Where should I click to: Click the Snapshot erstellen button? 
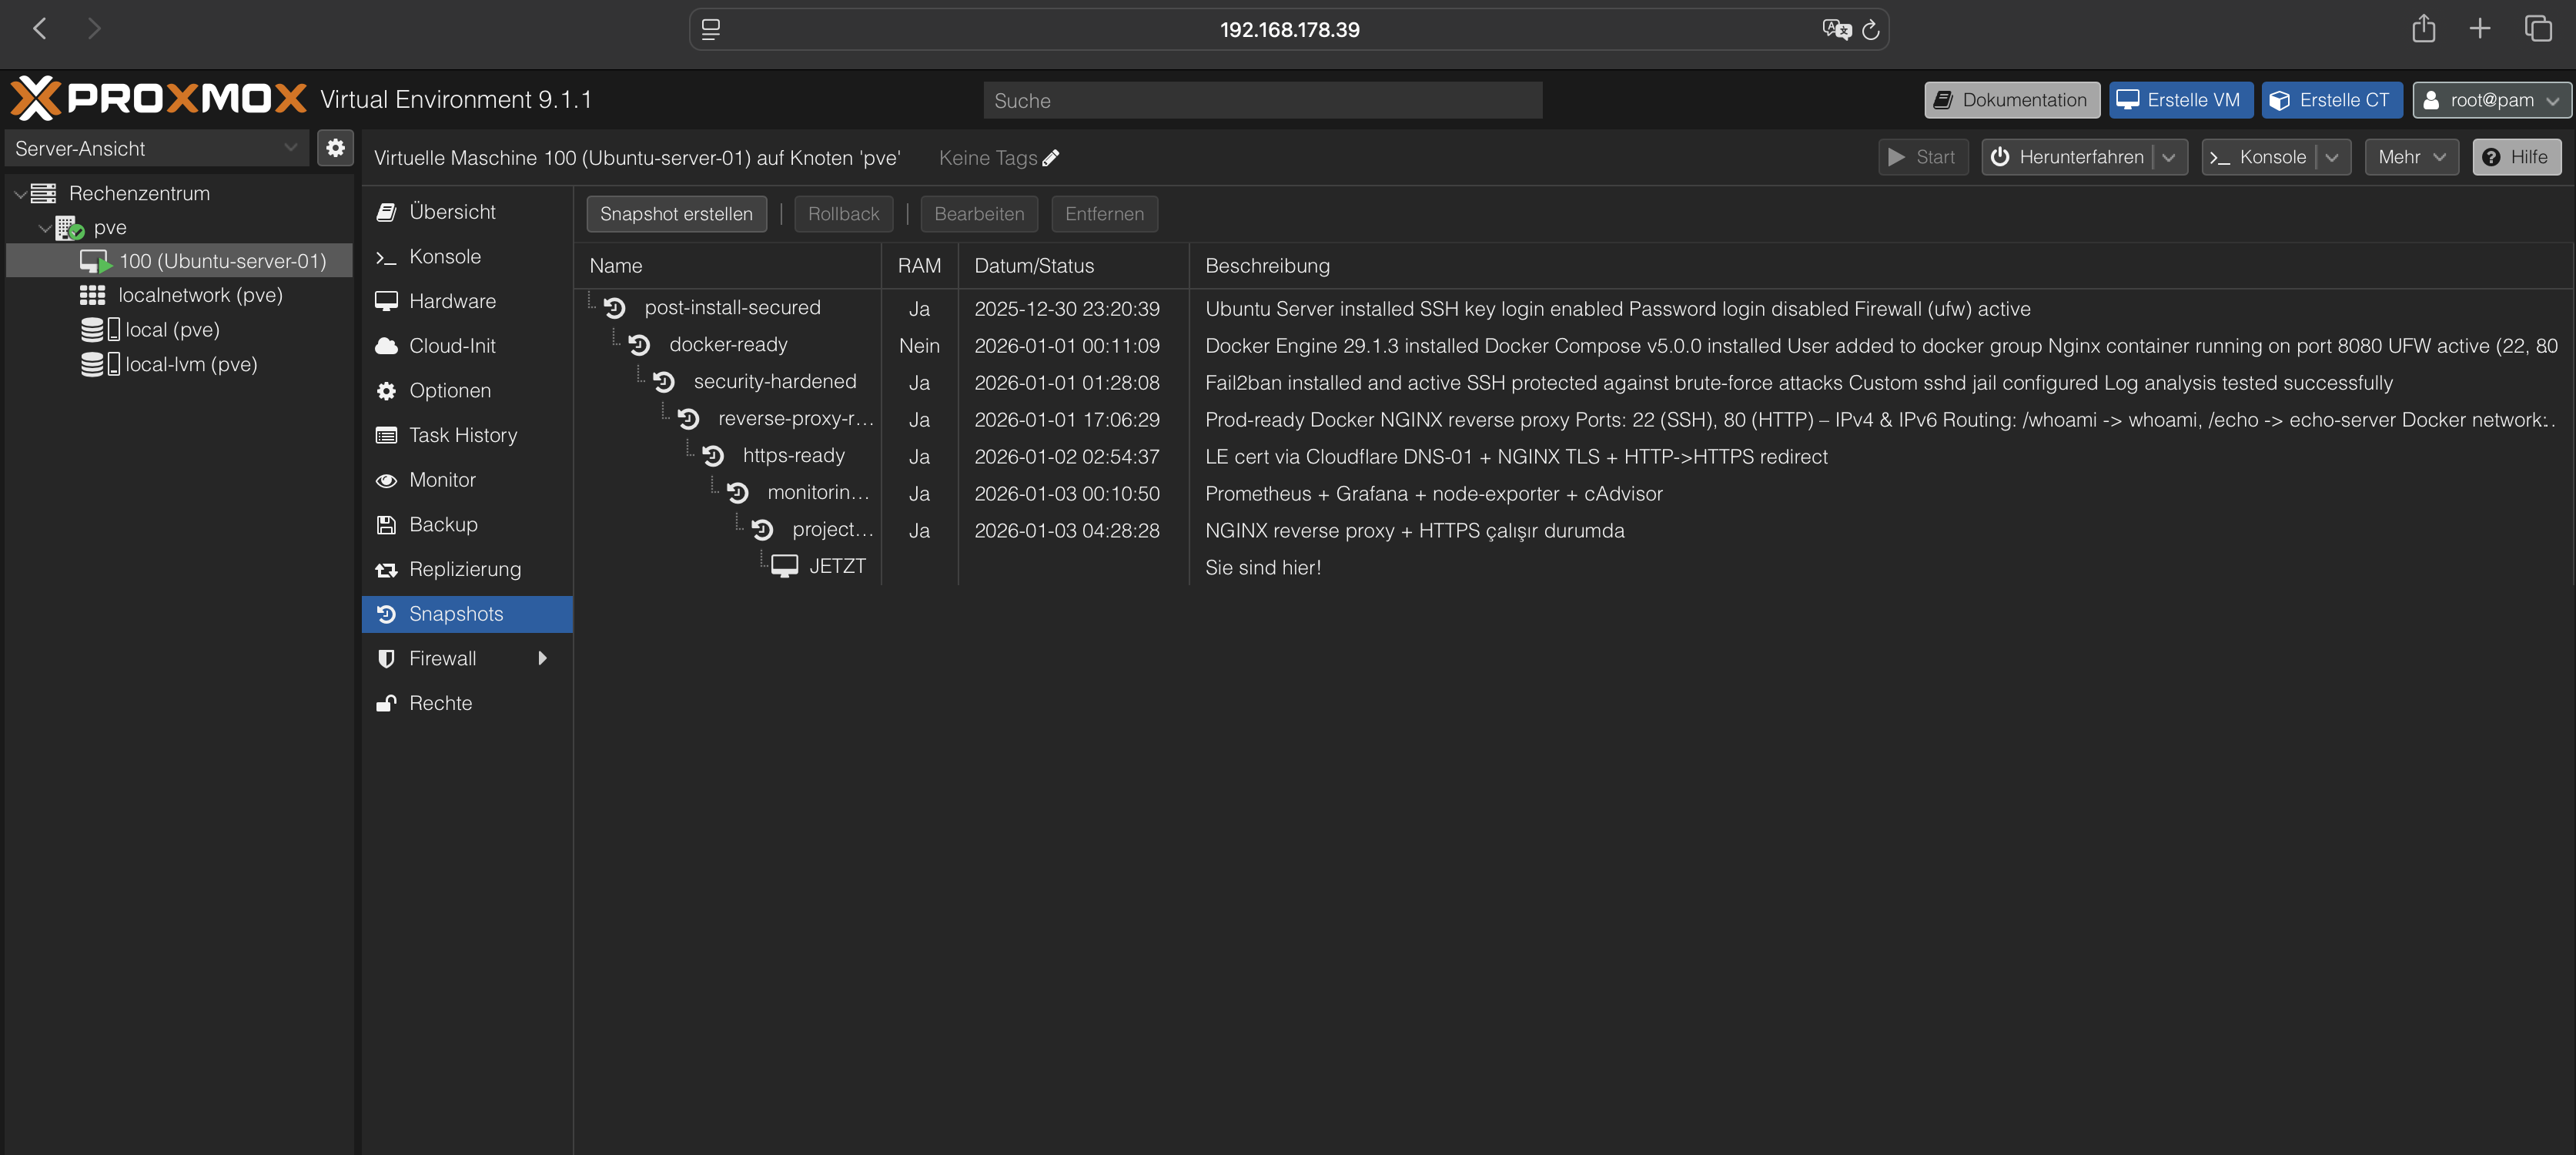coord(676,213)
